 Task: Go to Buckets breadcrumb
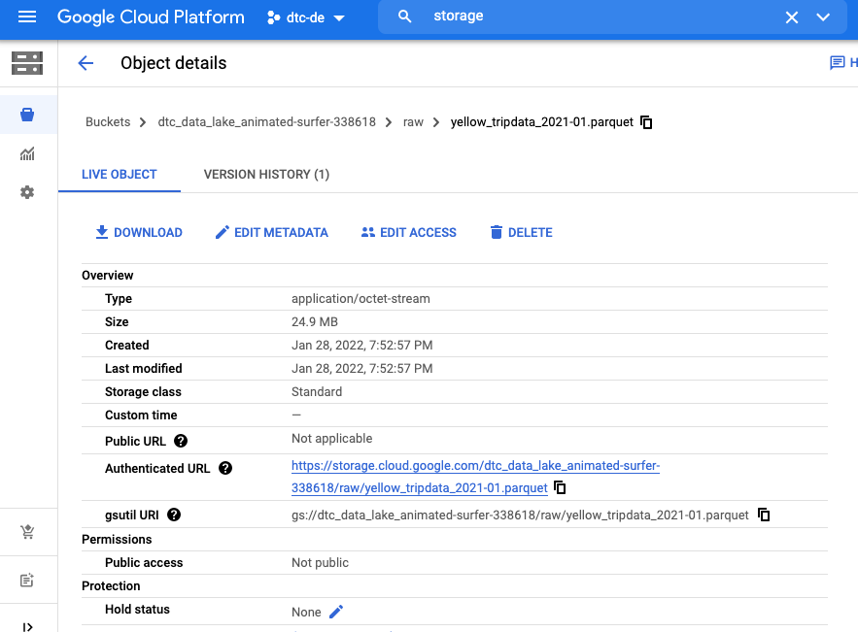[x=108, y=122]
